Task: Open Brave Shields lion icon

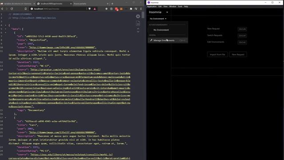Action: click(90, 9)
